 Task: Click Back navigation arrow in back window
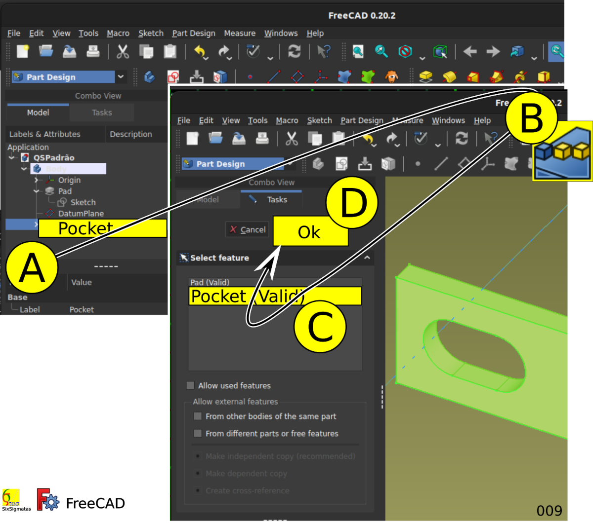tap(469, 51)
